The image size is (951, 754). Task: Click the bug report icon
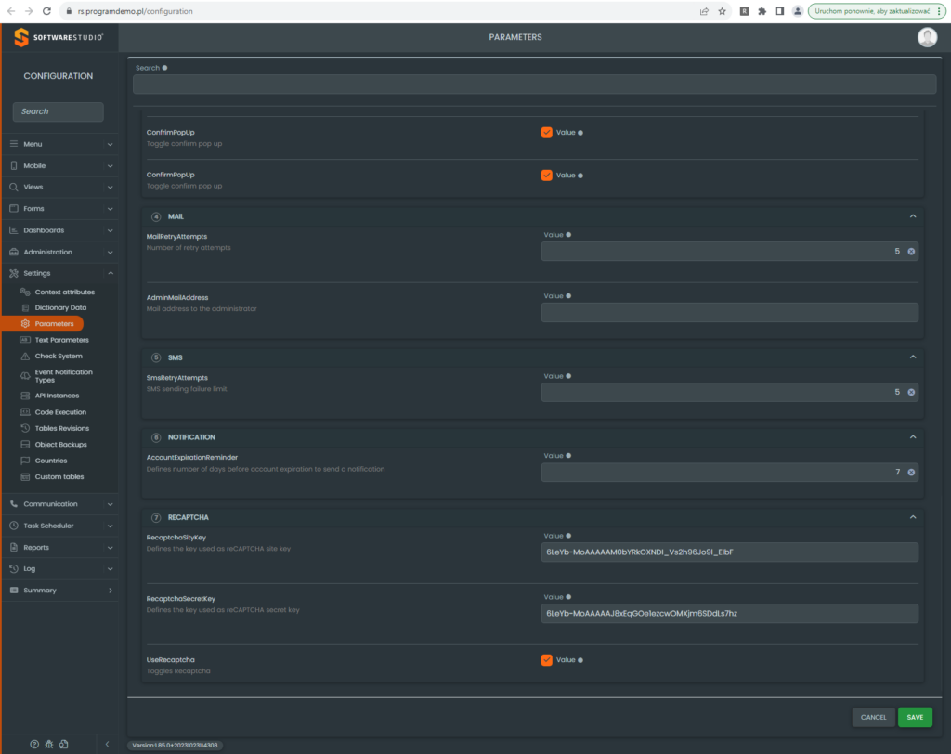tap(49, 744)
